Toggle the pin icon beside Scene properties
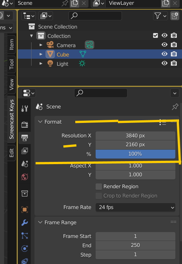 point(175,107)
